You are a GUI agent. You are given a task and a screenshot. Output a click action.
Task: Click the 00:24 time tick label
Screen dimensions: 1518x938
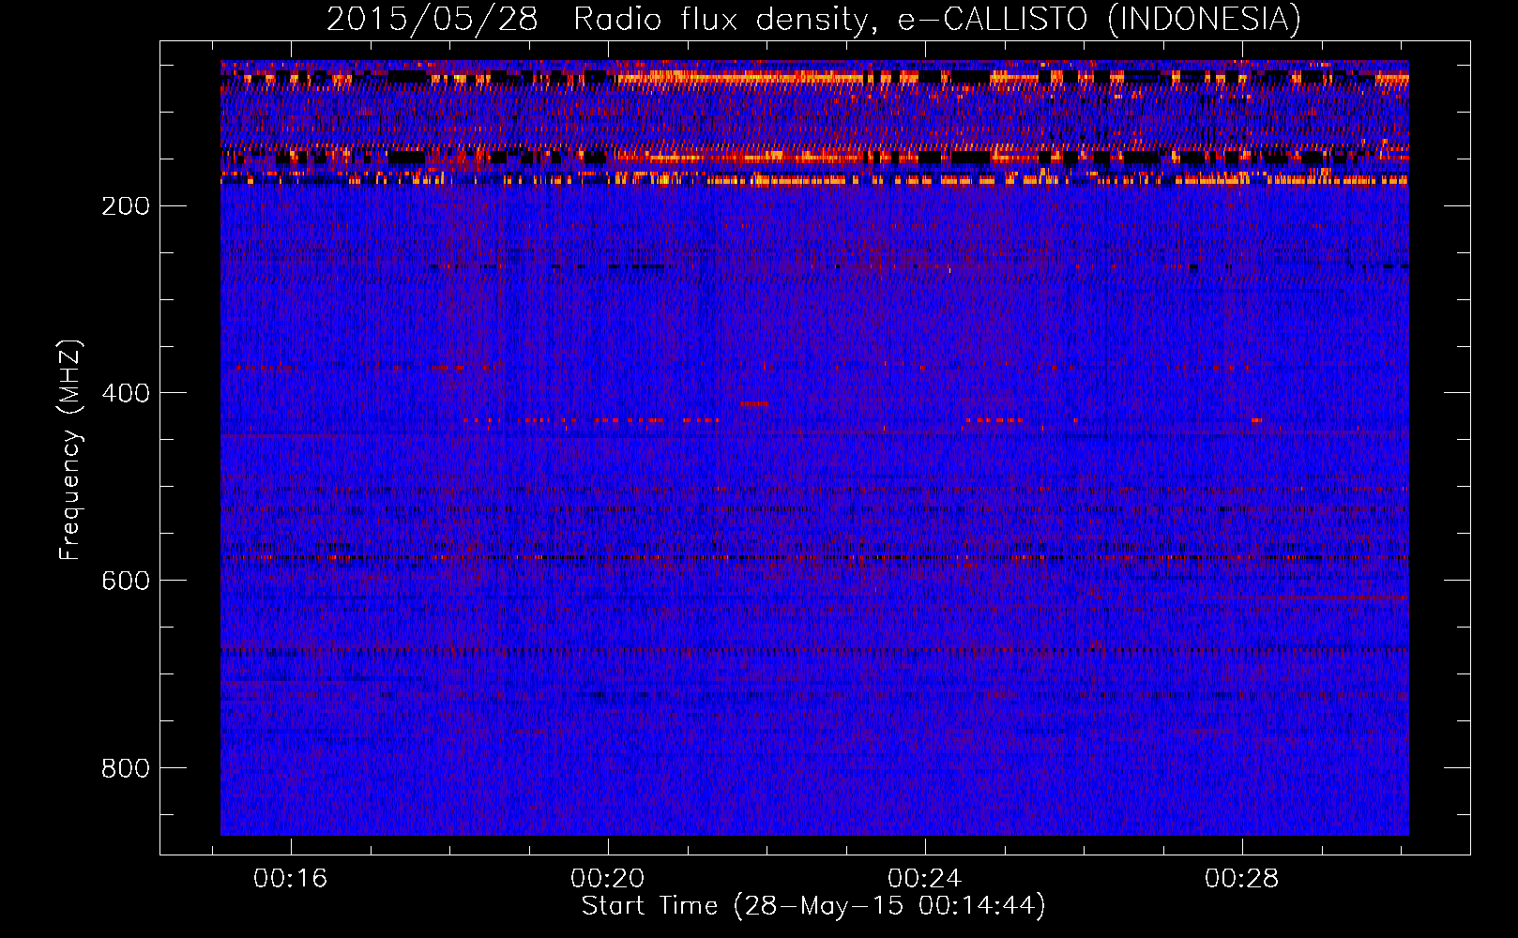pos(925,878)
